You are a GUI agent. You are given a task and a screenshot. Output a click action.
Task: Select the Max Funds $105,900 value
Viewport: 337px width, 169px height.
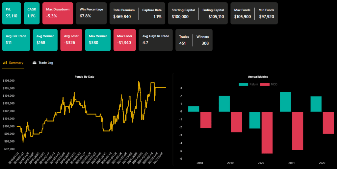point(242,16)
